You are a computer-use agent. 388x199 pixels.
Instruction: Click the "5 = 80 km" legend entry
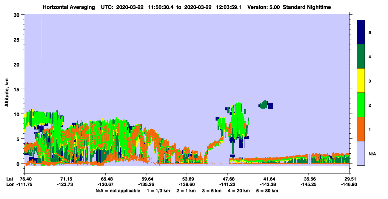(x=267, y=191)
